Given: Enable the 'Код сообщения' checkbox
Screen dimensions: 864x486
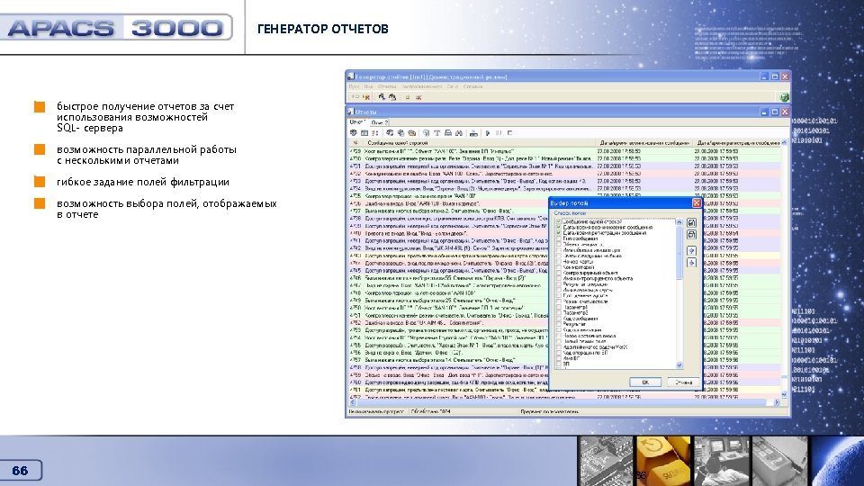Looking at the screenshot, I should [x=558, y=319].
